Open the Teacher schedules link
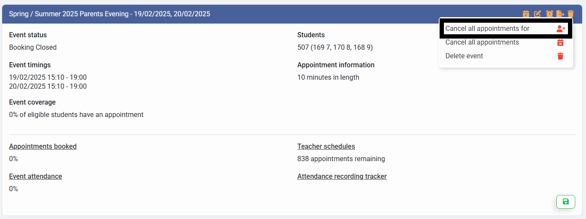The width and height of the screenshot is (586, 219). tap(326, 147)
